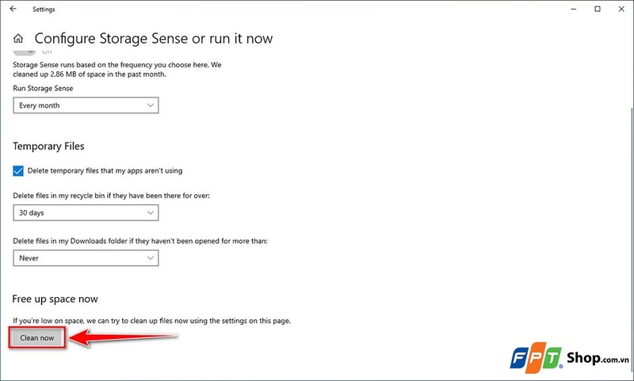Image resolution: width=634 pixels, height=381 pixels.
Task: Click the FPT Shop logo watermark
Action: (569, 357)
